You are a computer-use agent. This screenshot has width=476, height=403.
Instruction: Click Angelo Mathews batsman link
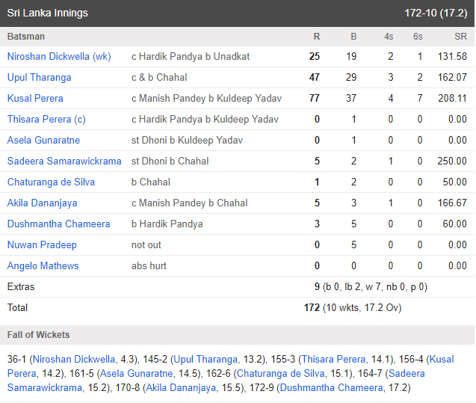click(43, 266)
